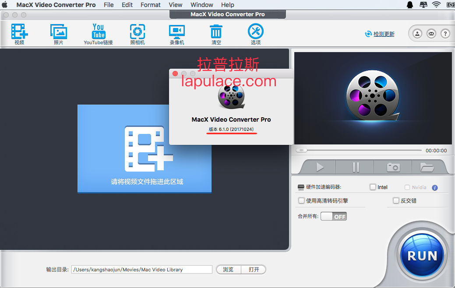Click the large film-add icon in drop zone
455x288 pixels.
pyautogui.click(x=148, y=149)
